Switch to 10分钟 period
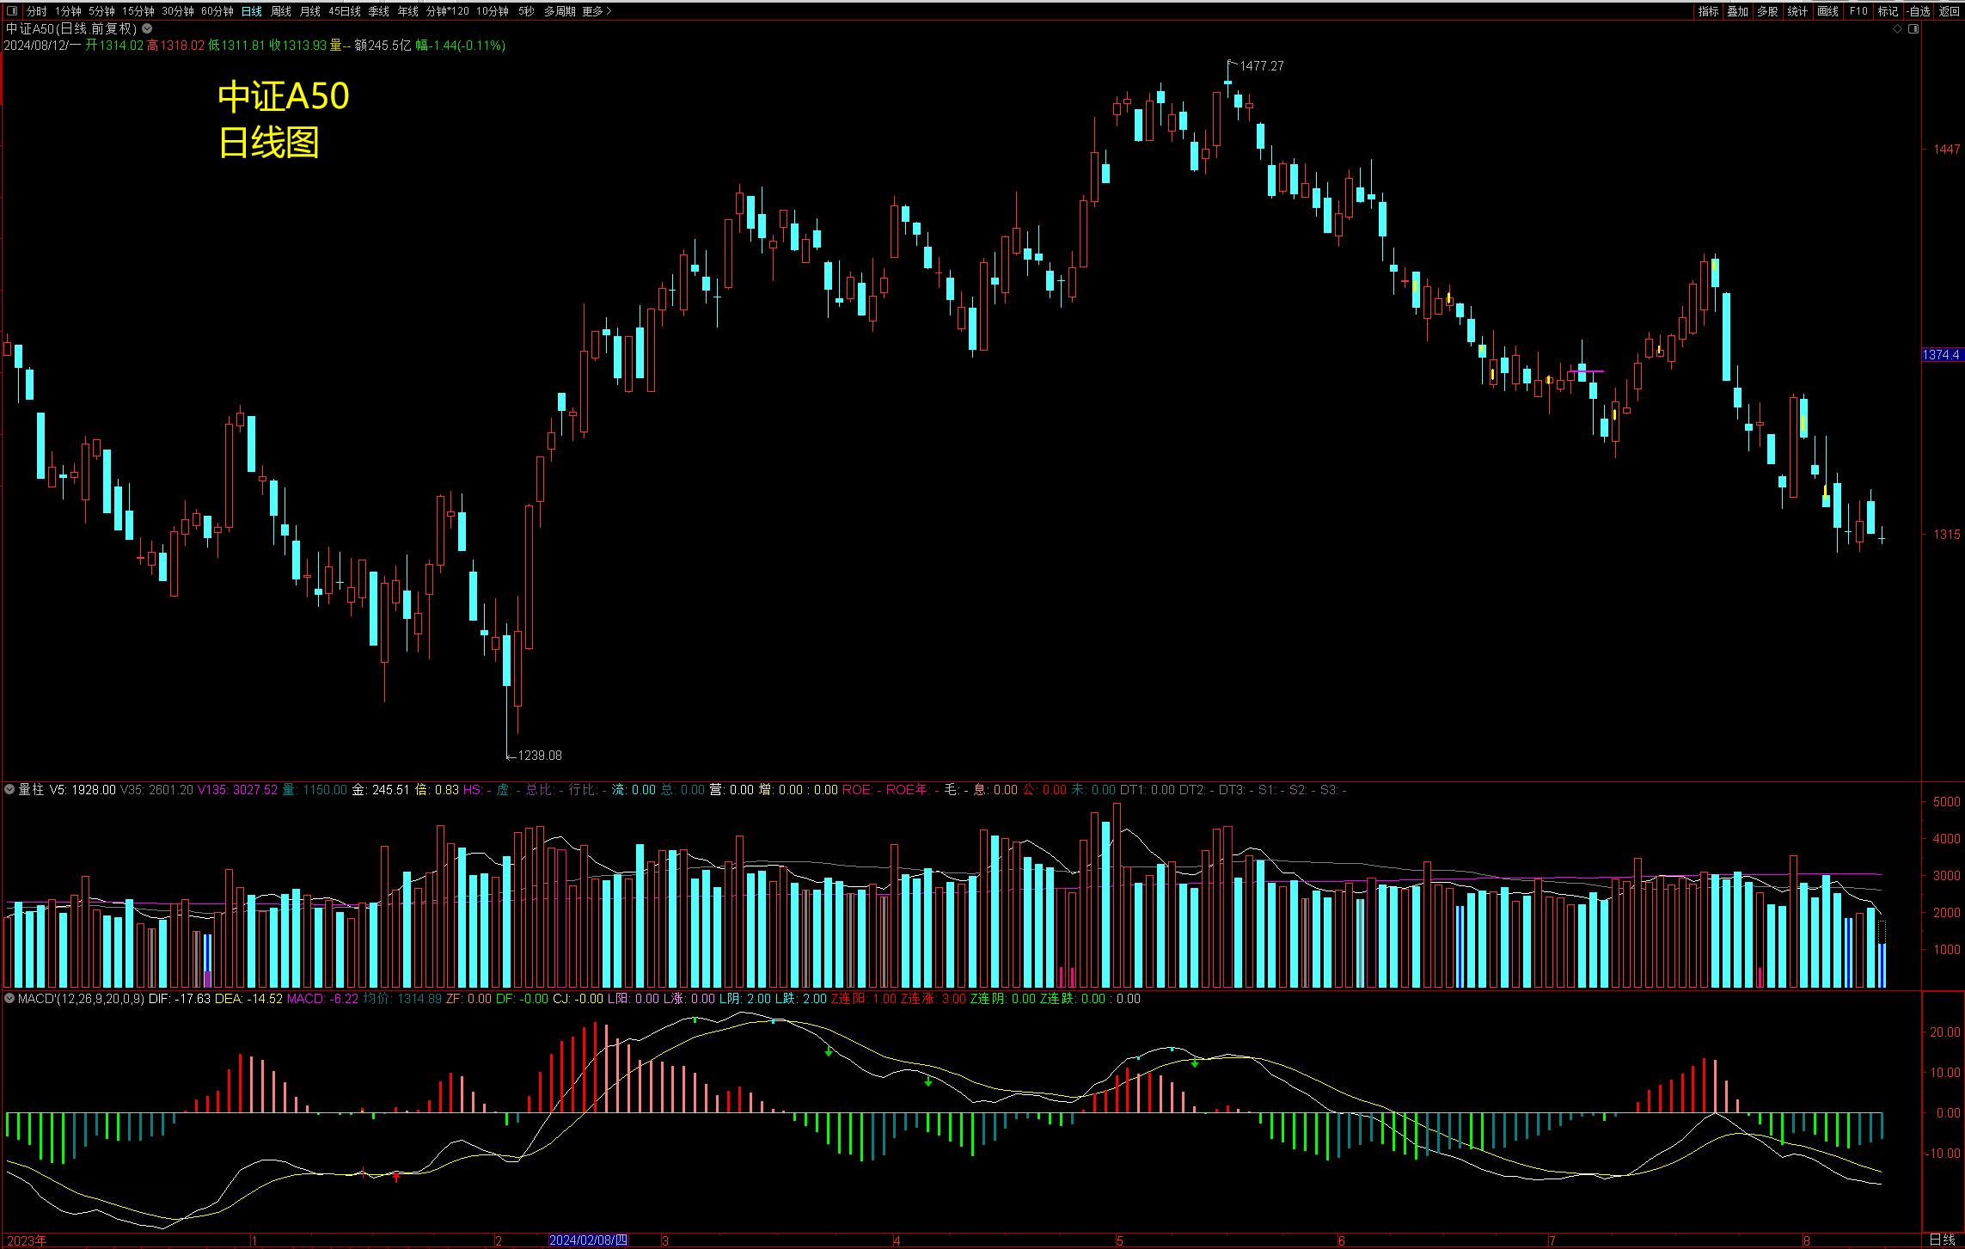The height and width of the screenshot is (1249, 1965). 493,11
